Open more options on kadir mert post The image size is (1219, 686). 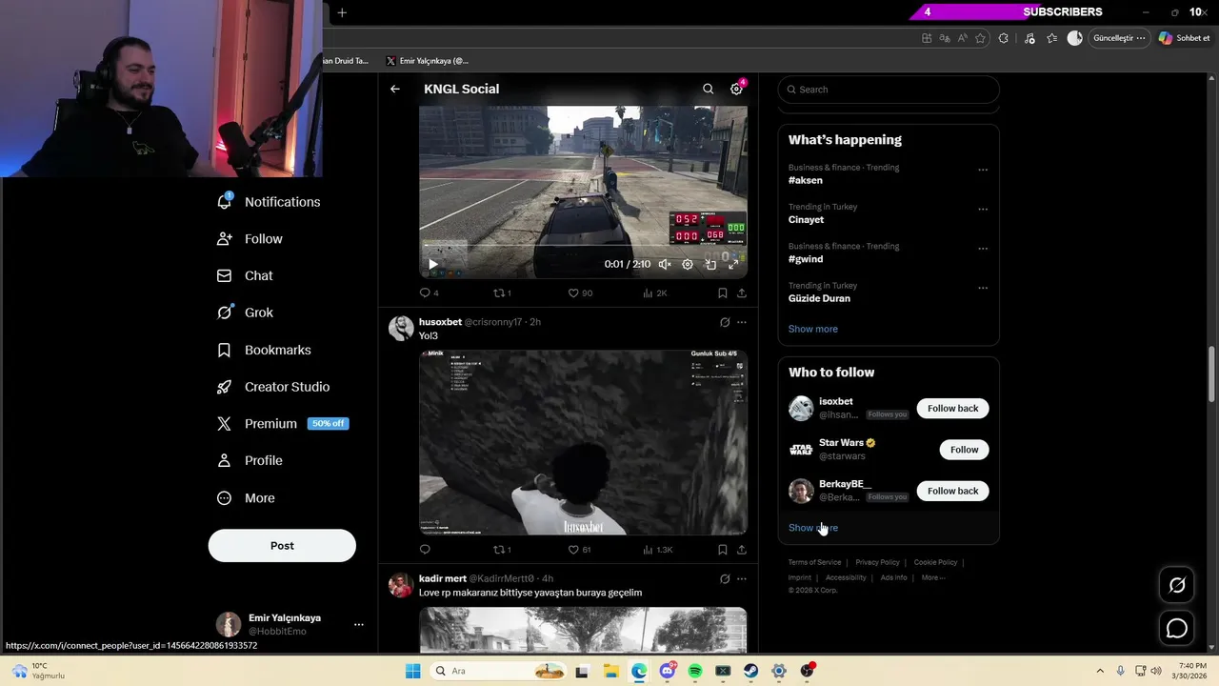[x=741, y=578]
